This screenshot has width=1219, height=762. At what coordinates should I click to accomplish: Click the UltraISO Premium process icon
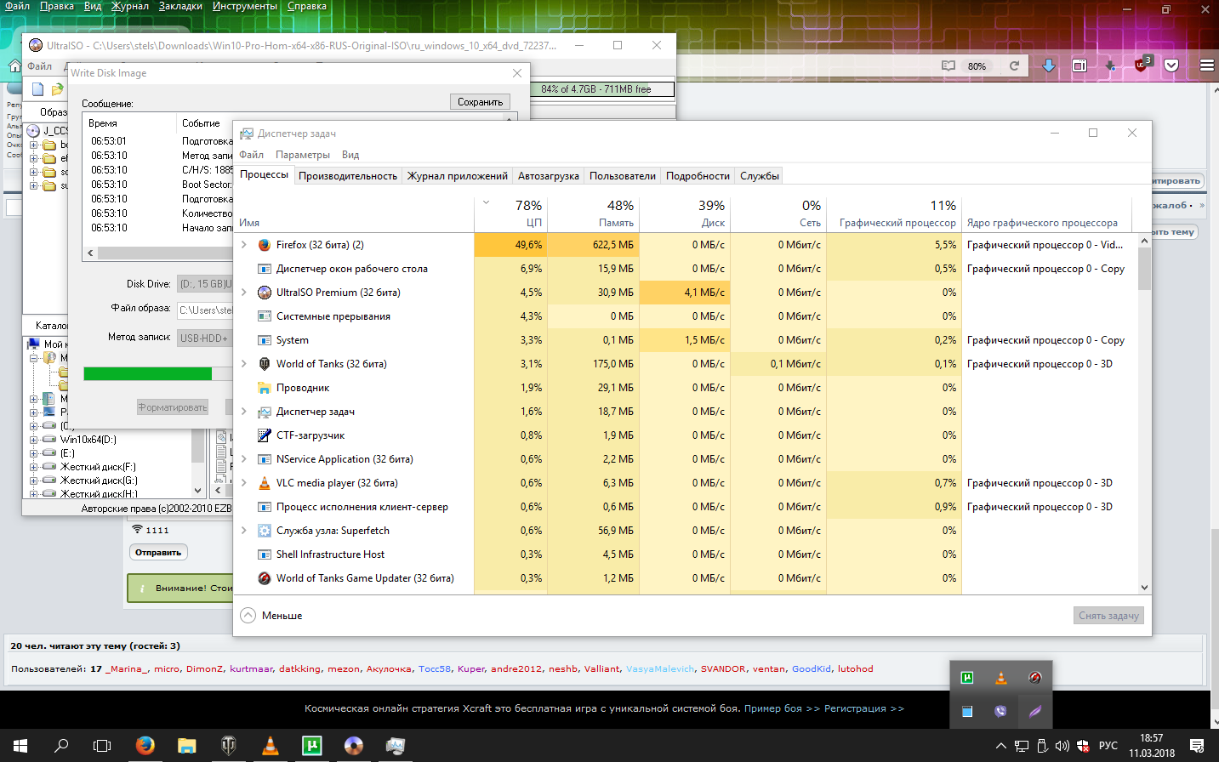(x=265, y=293)
